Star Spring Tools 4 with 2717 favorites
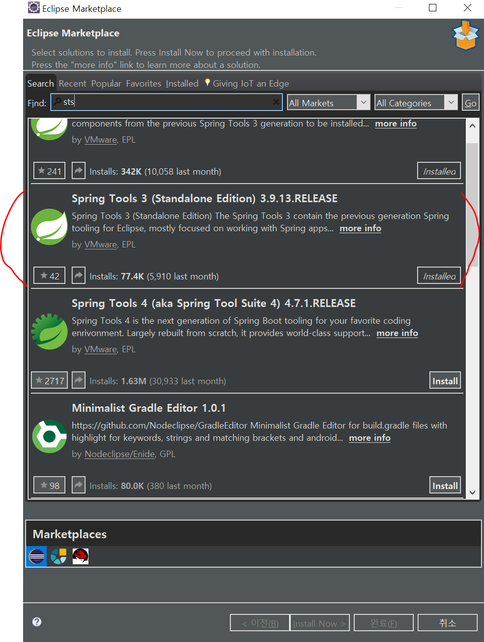This screenshot has width=484, height=642. [x=50, y=380]
